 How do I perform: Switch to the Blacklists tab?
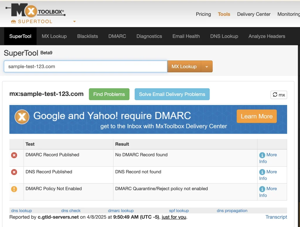coord(87,36)
